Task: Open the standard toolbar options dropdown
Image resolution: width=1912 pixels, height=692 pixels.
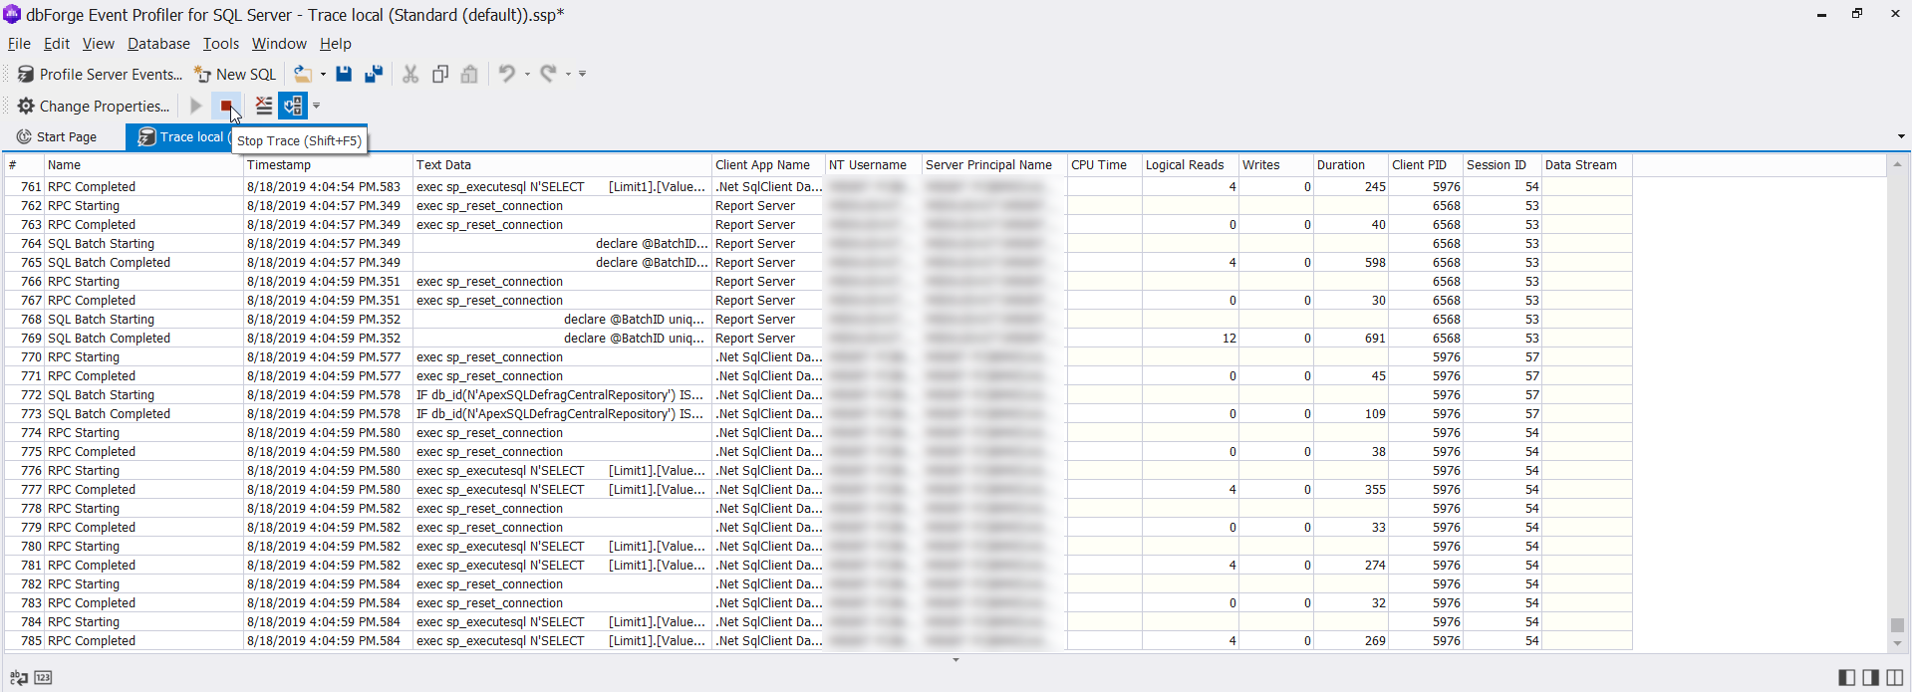Action: (x=582, y=75)
